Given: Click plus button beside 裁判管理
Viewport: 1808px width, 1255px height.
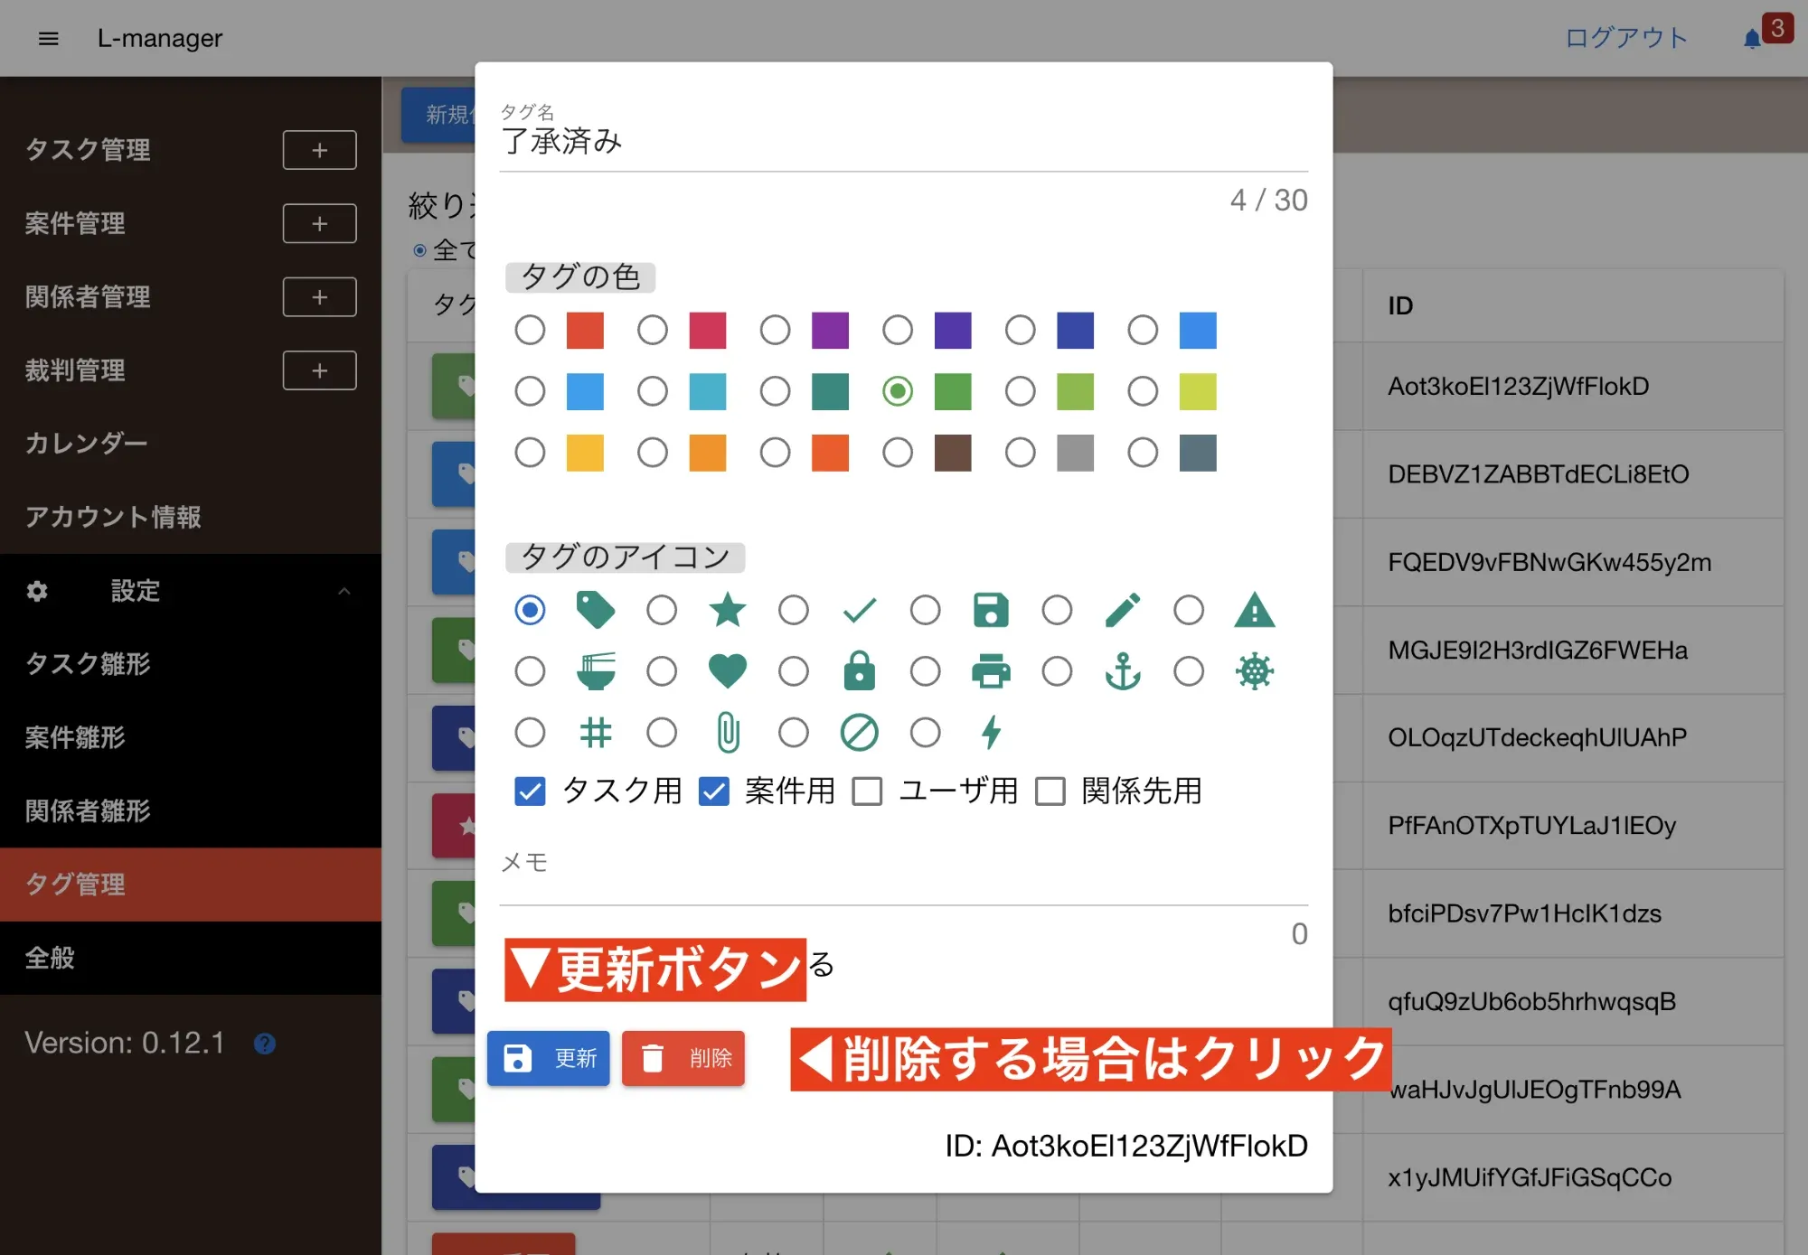Looking at the screenshot, I should pos(319,370).
